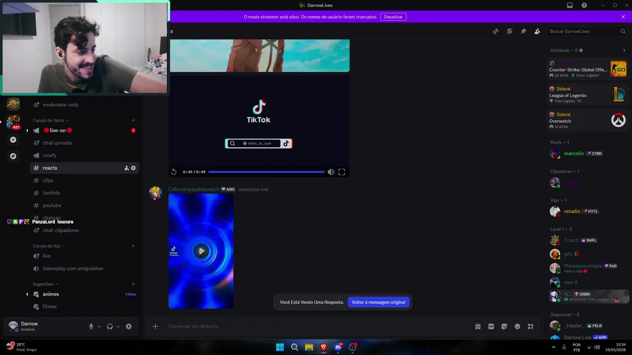The image size is (632, 355).
Task: Edit reacts channel settings gear
Action: coord(133,168)
